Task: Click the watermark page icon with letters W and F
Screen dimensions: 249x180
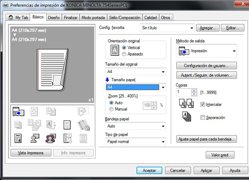Action: (x=67, y=125)
